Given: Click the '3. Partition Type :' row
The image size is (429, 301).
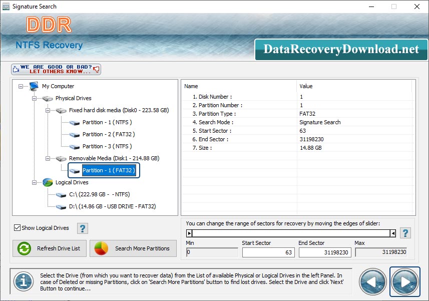Looking at the screenshot, I should (298, 114).
